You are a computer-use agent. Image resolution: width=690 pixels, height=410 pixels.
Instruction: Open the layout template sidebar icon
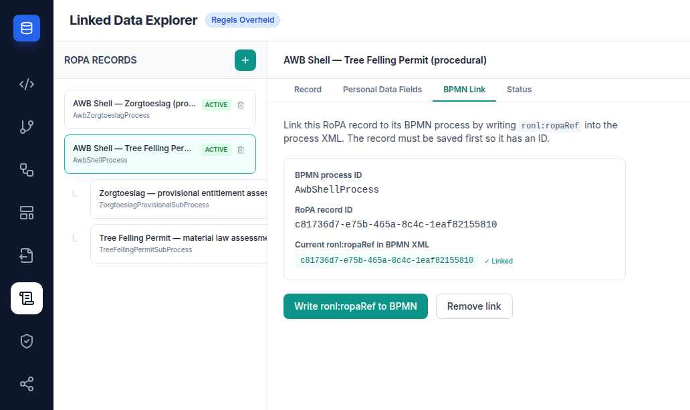point(26,213)
